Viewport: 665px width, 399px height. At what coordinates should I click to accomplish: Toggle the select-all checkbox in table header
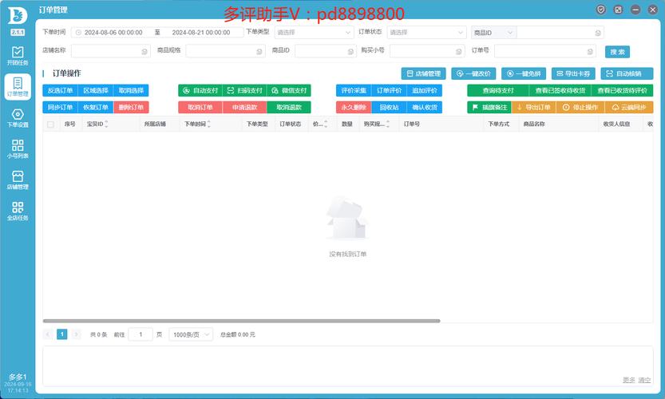(50, 124)
